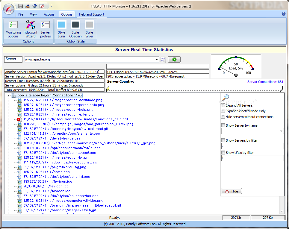289x229 pixels.
Task: Click the Server Connections: 681 link
Action: tap(265, 82)
